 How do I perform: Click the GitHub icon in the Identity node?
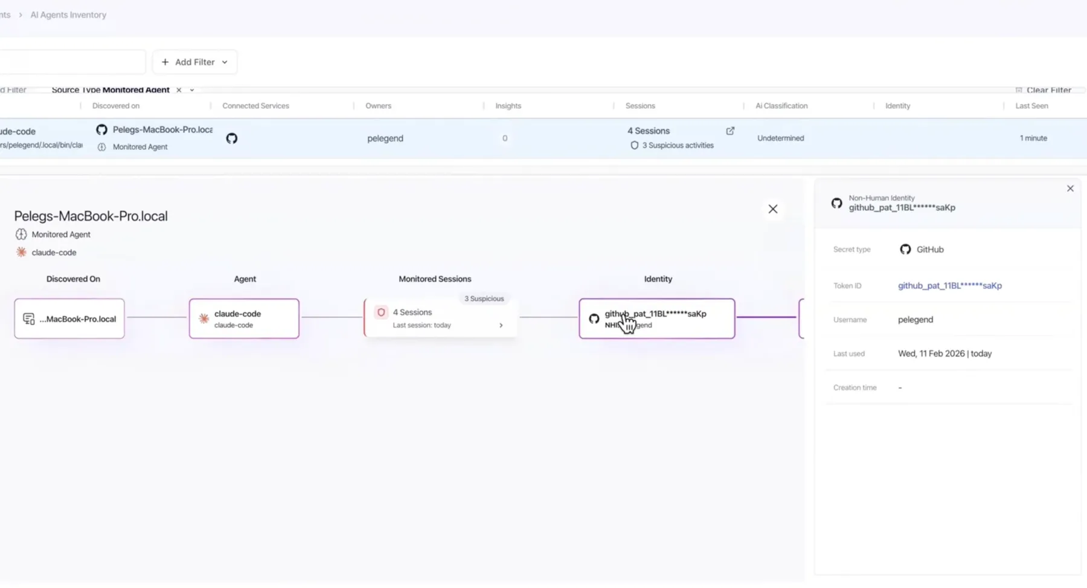594,318
